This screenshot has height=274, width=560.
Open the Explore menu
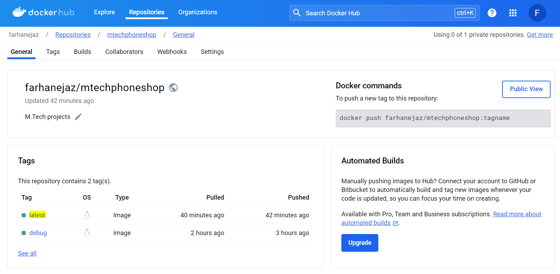(104, 12)
